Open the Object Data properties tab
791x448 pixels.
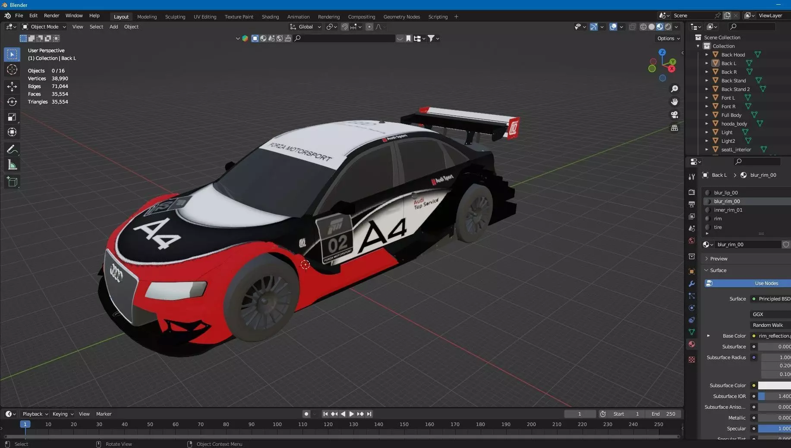[x=692, y=332]
